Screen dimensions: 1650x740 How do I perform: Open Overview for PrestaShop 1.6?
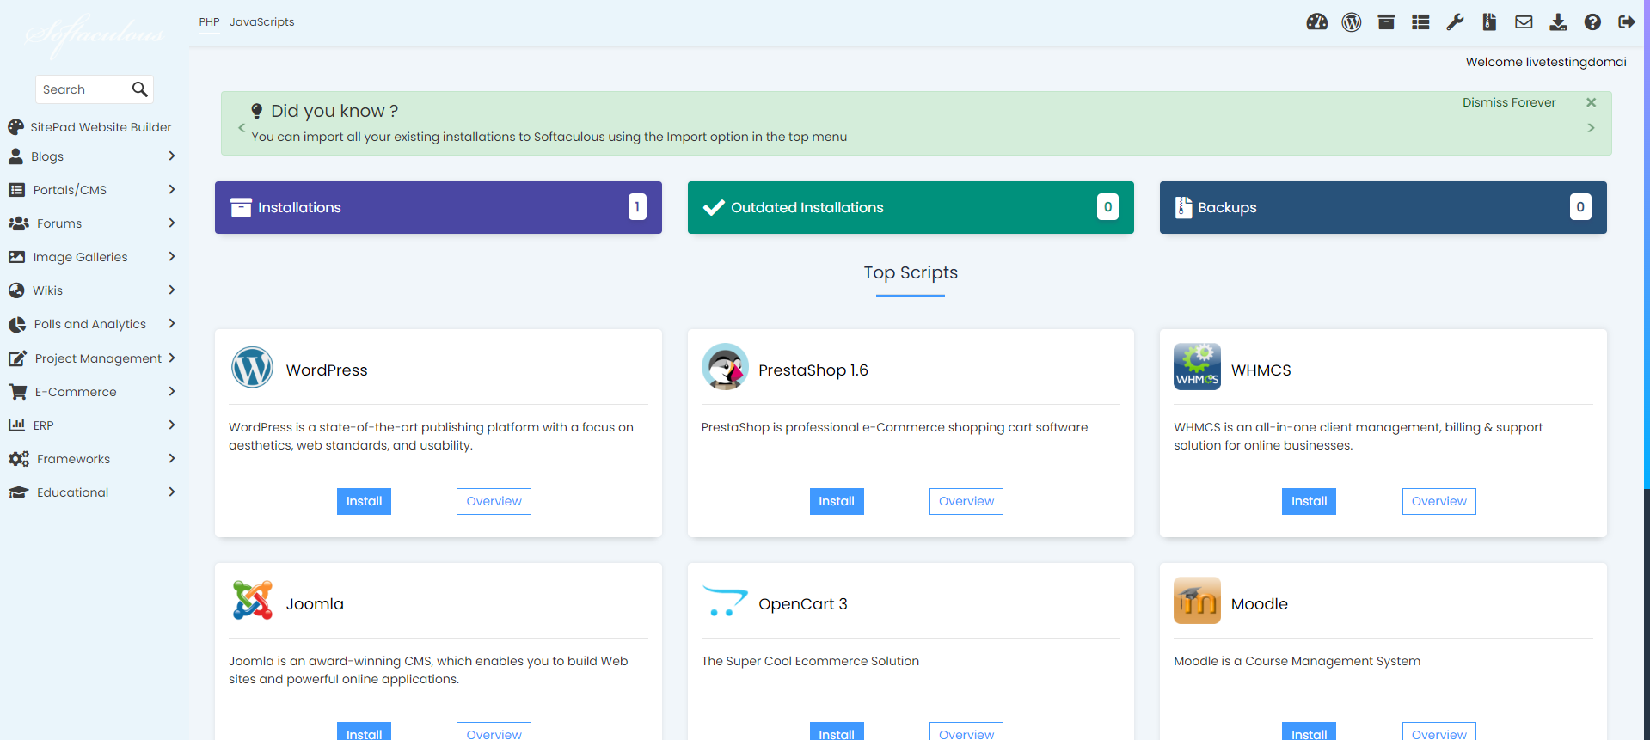966,501
